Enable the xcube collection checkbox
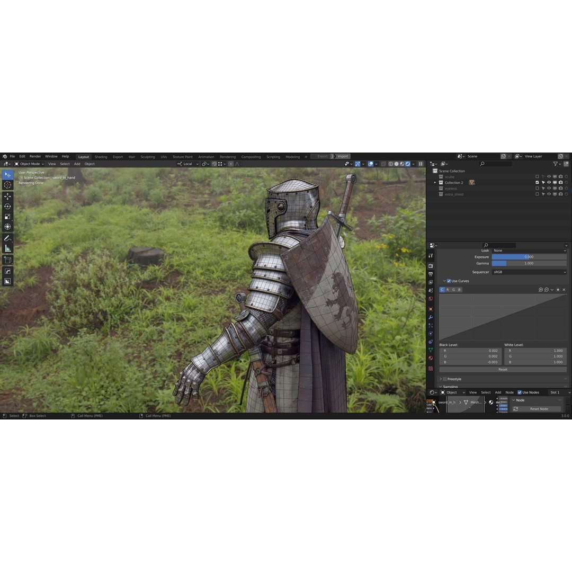This screenshot has height=572, width=572. 537,176
